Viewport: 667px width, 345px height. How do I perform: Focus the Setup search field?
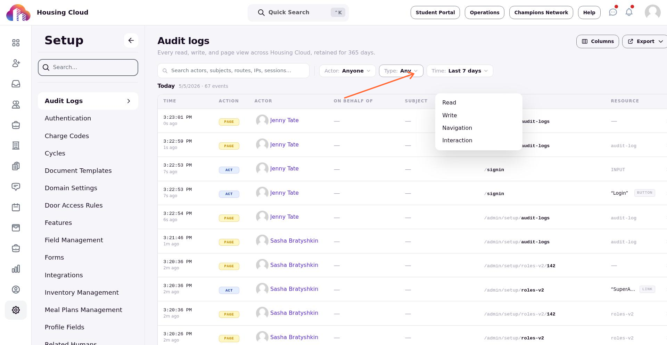[88, 67]
